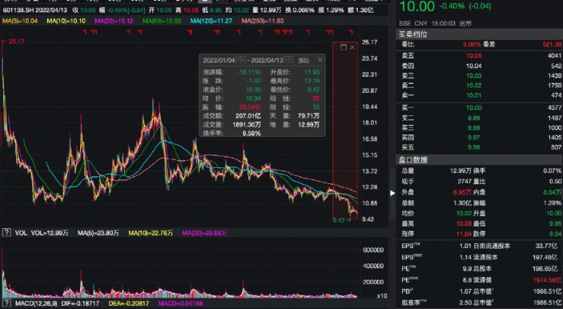
Task: Click the DEA=-0.20817 value
Action: coord(129,303)
